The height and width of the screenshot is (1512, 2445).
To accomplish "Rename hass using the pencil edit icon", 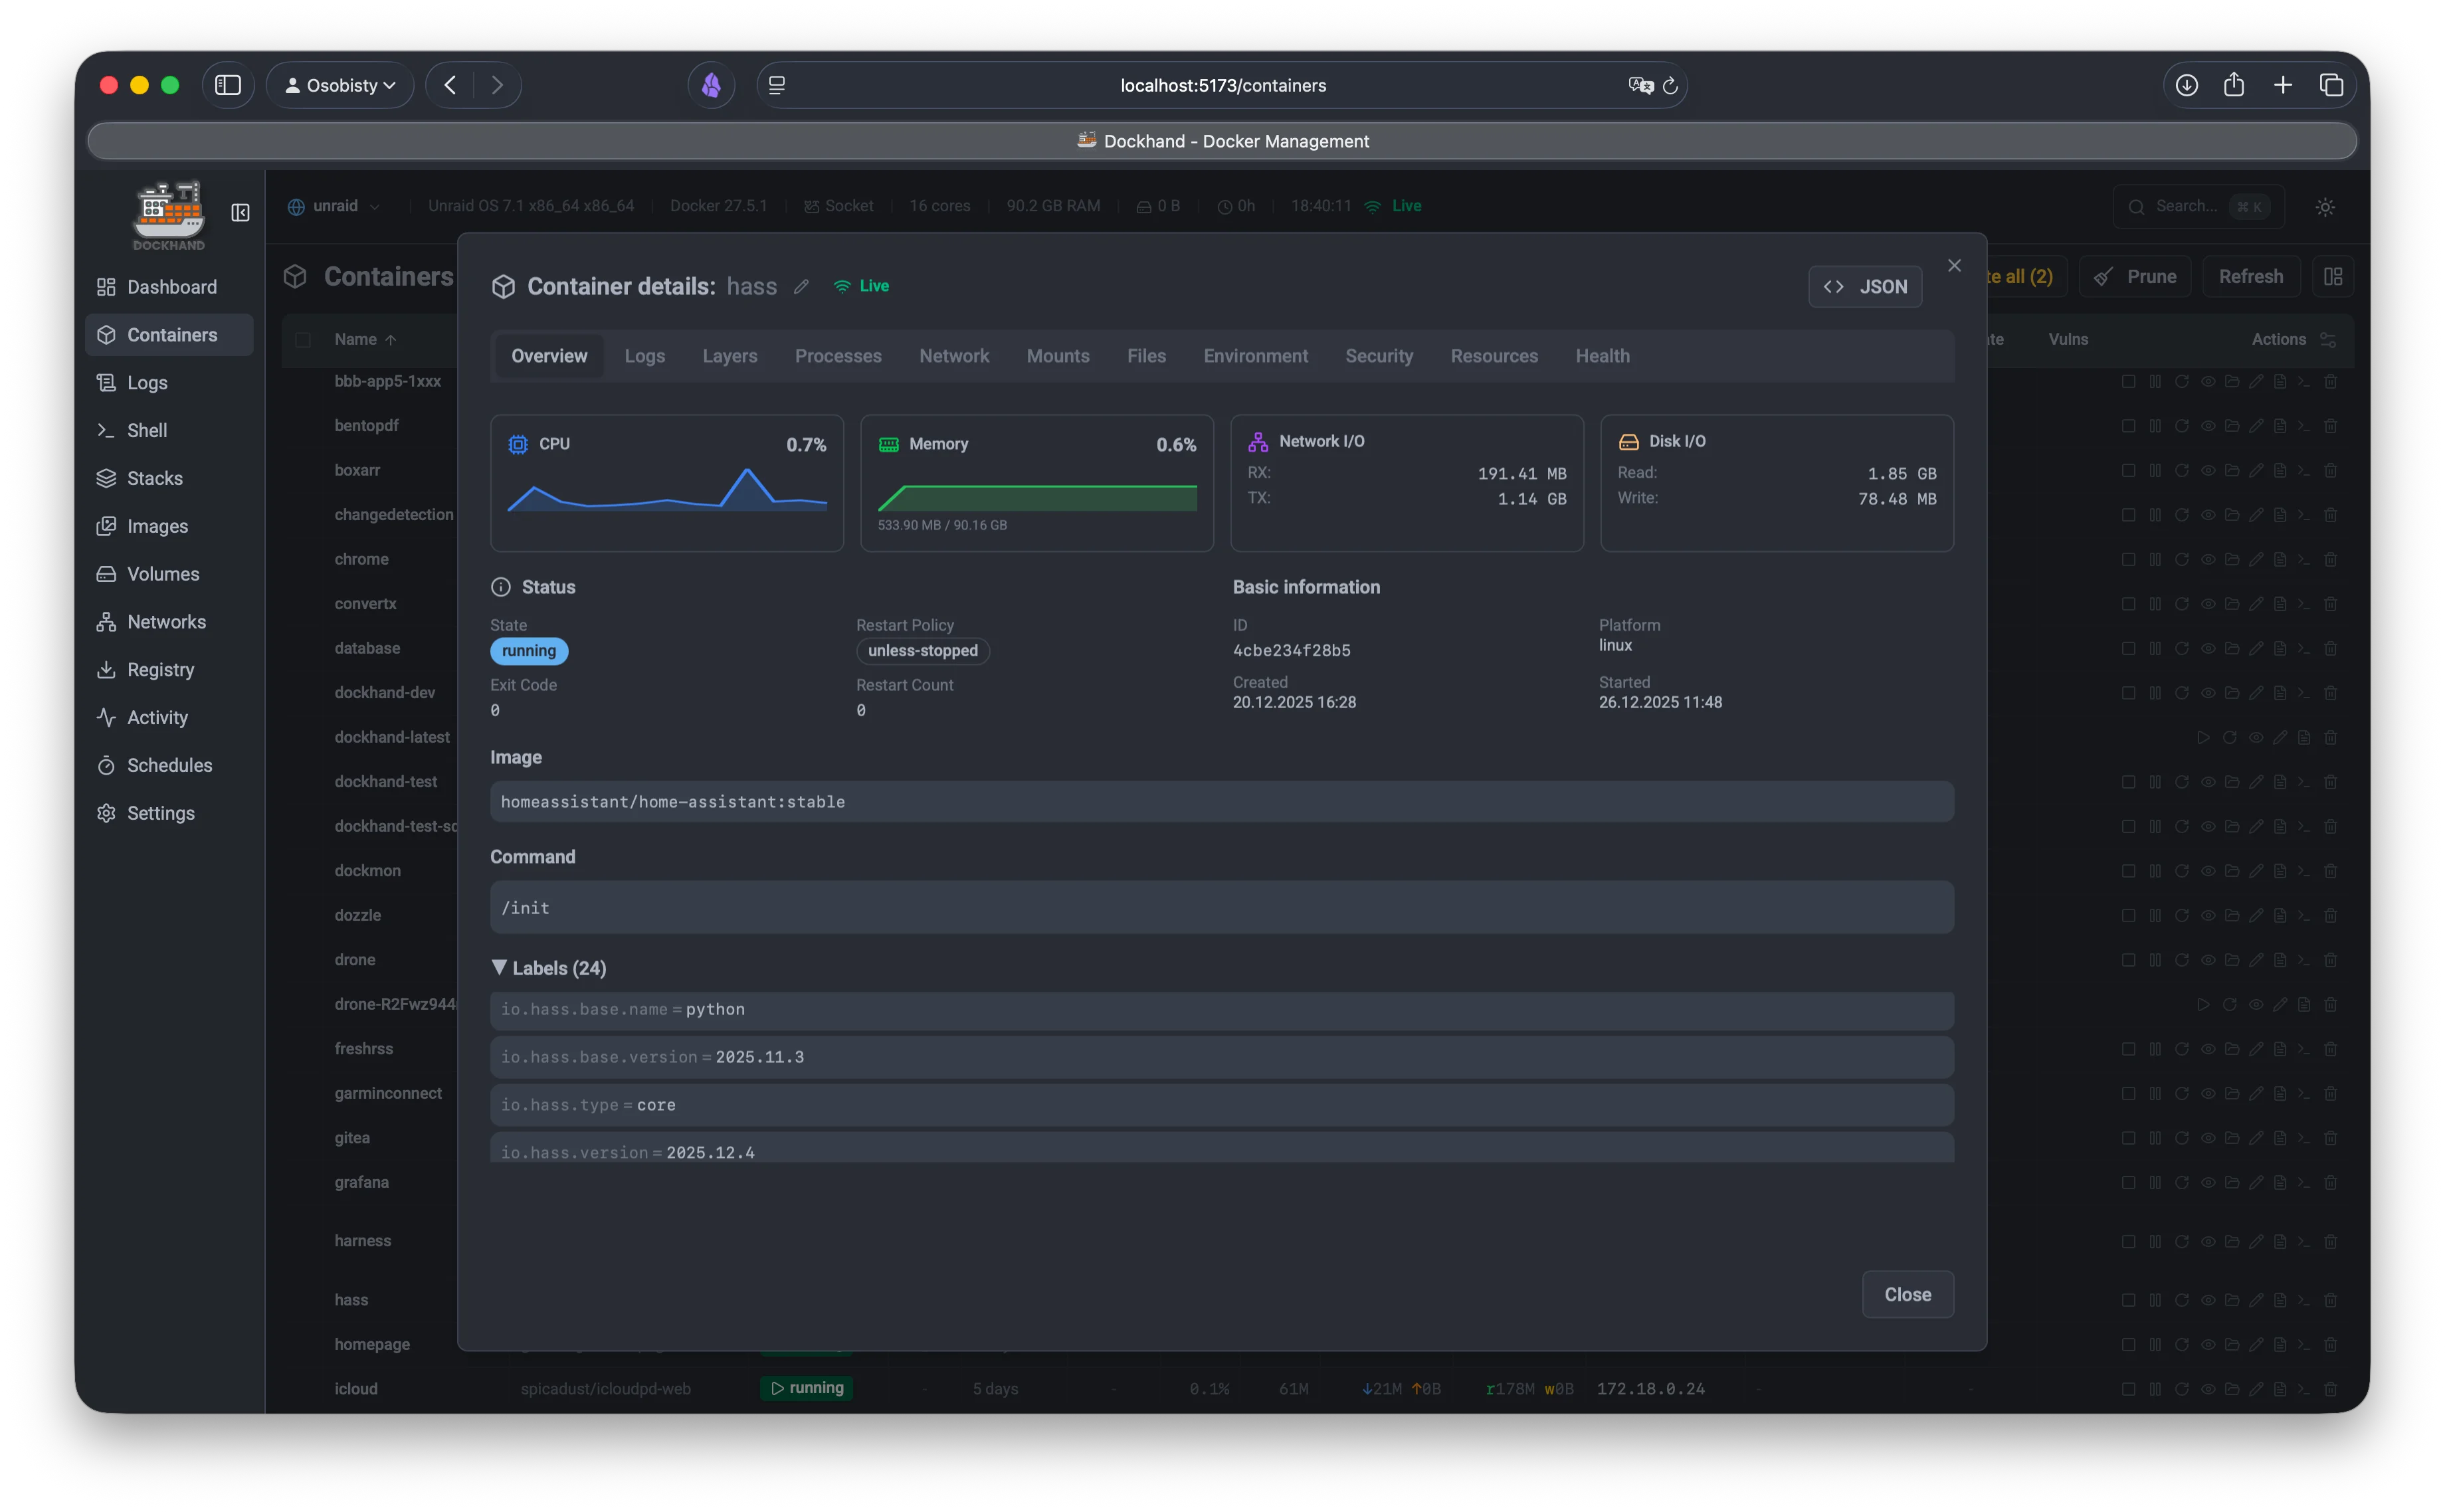I will tap(801, 287).
